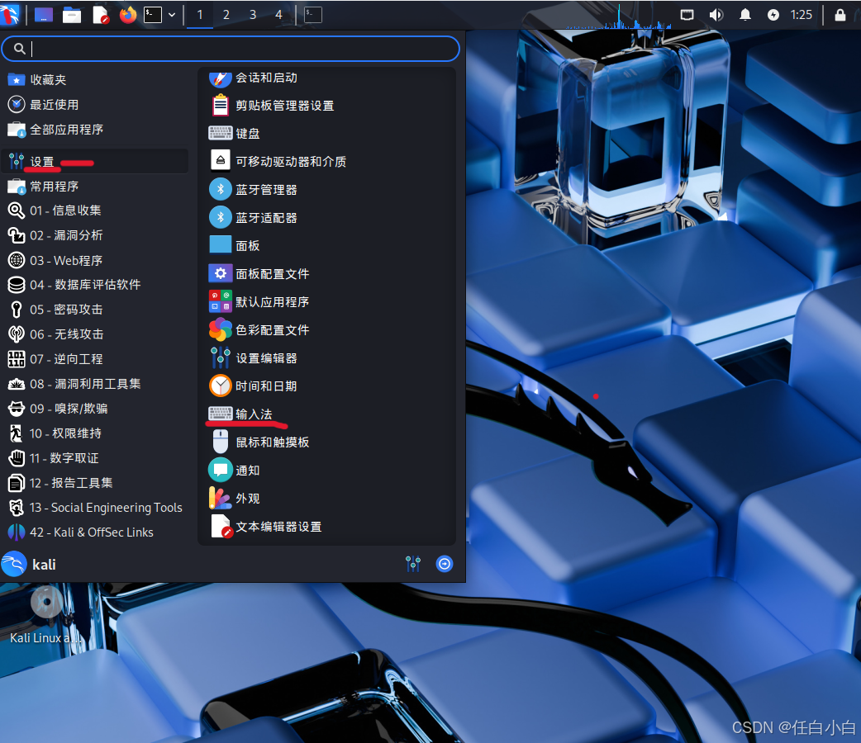
Task: Open 剪贴板管理器设置 clipboard manager settings
Action: (326, 106)
